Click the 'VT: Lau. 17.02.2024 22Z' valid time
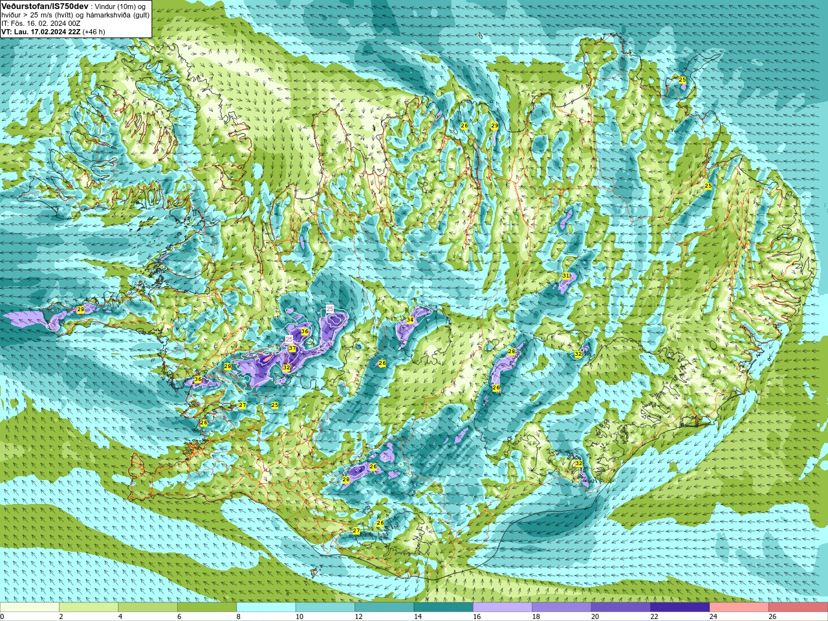This screenshot has height=621, width=828. [41, 32]
